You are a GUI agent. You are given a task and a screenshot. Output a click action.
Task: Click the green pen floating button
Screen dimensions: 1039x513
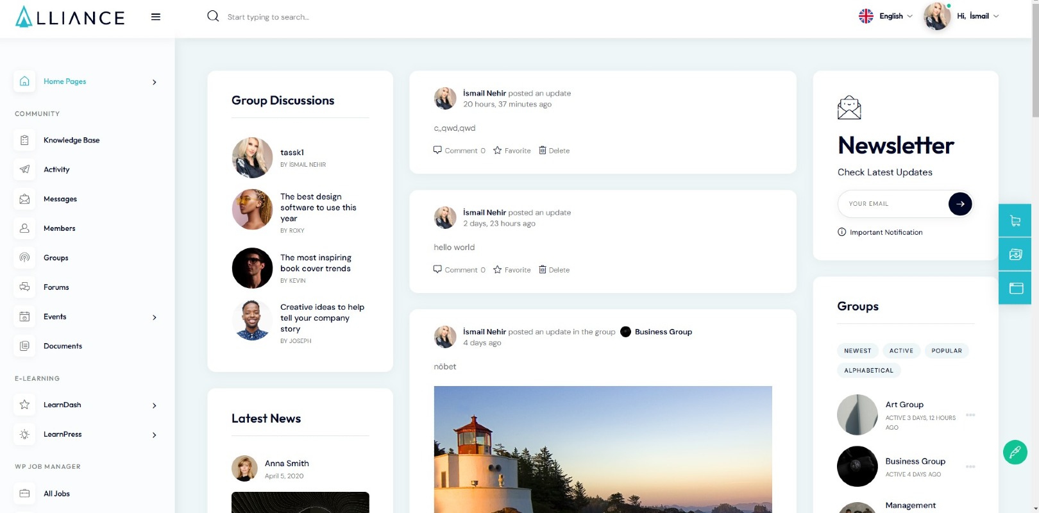pyautogui.click(x=1015, y=453)
